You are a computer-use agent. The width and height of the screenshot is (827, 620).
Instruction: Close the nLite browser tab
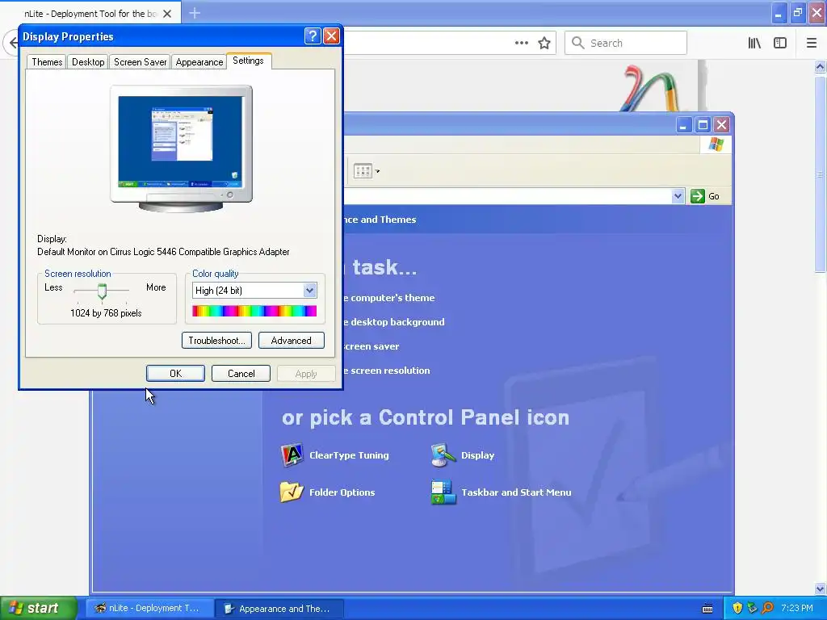tap(167, 14)
